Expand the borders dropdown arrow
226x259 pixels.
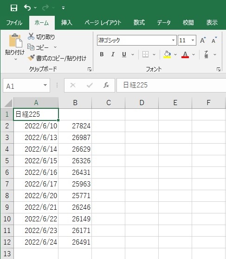pos(154,54)
